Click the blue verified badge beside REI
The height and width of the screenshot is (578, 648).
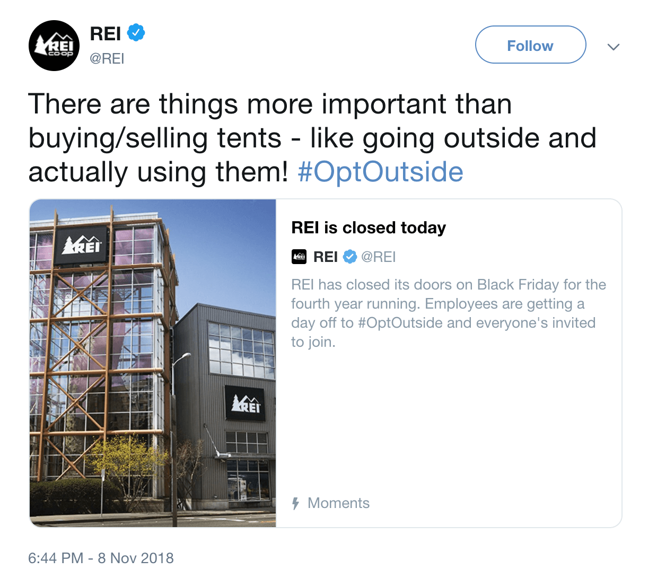pos(136,33)
